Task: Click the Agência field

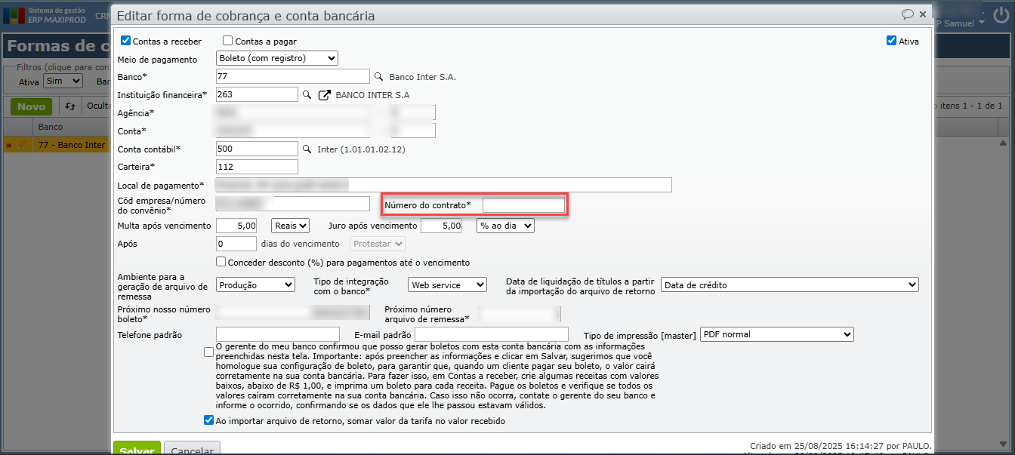Action: (x=293, y=112)
